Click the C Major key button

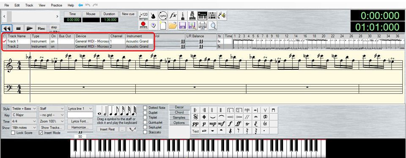(24, 115)
